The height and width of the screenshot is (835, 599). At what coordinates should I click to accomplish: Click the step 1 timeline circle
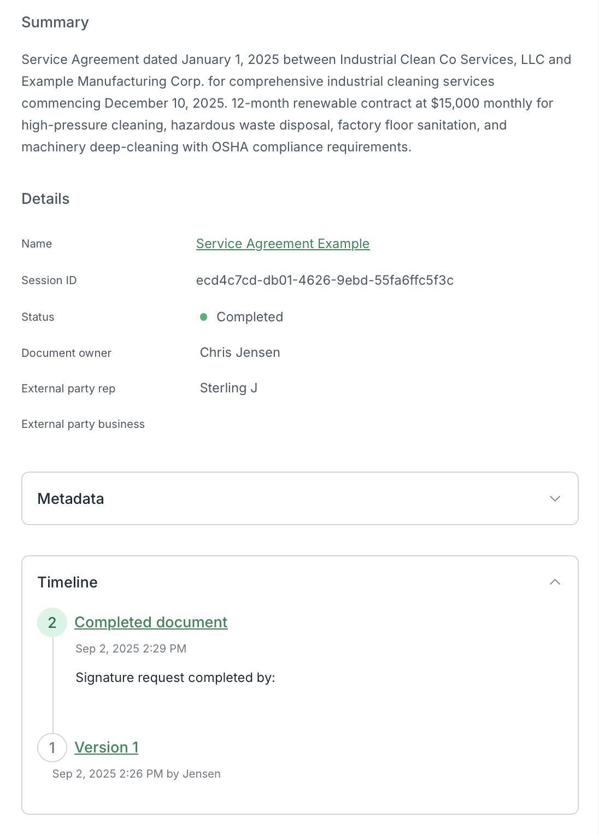point(52,748)
